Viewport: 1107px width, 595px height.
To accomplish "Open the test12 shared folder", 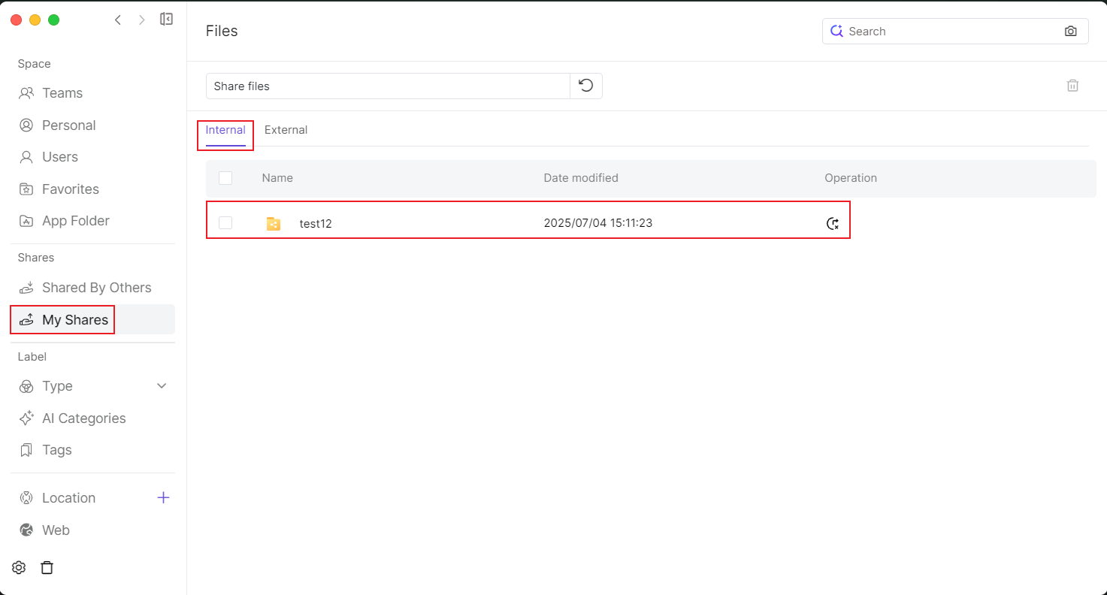I will coord(316,224).
